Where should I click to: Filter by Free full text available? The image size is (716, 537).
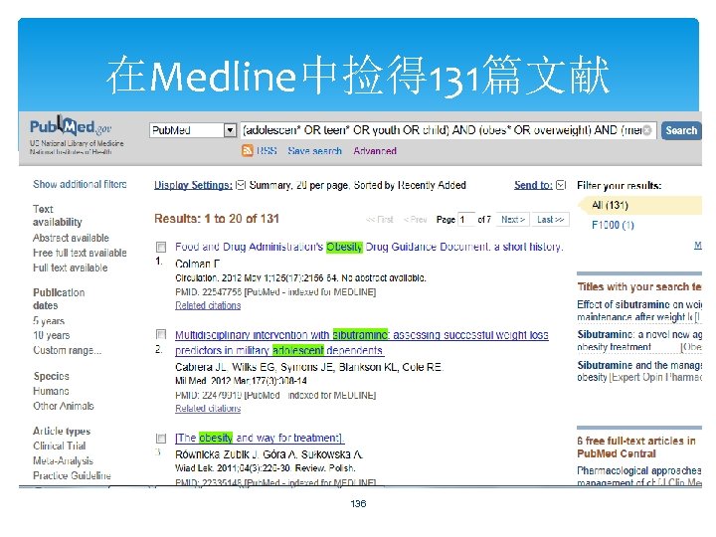click(80, 253)
